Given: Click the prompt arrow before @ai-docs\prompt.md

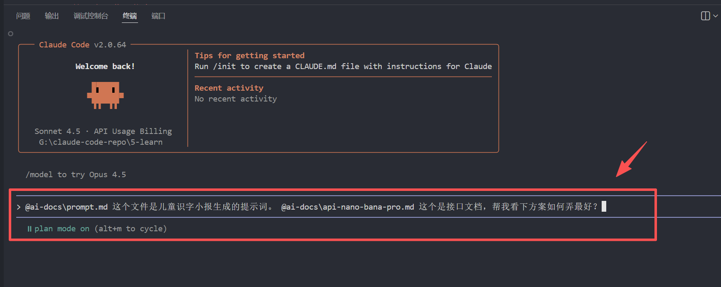Looking at the screenshot, I should click(19, 207).
